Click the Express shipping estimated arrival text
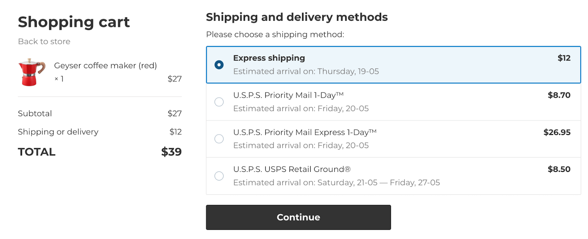 [306, 71]
